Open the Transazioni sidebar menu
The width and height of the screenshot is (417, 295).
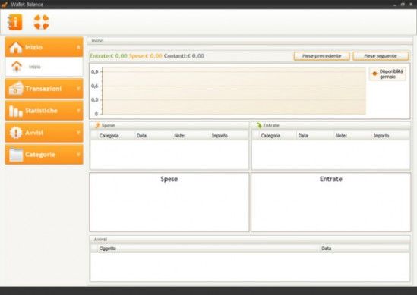(44, 89)
